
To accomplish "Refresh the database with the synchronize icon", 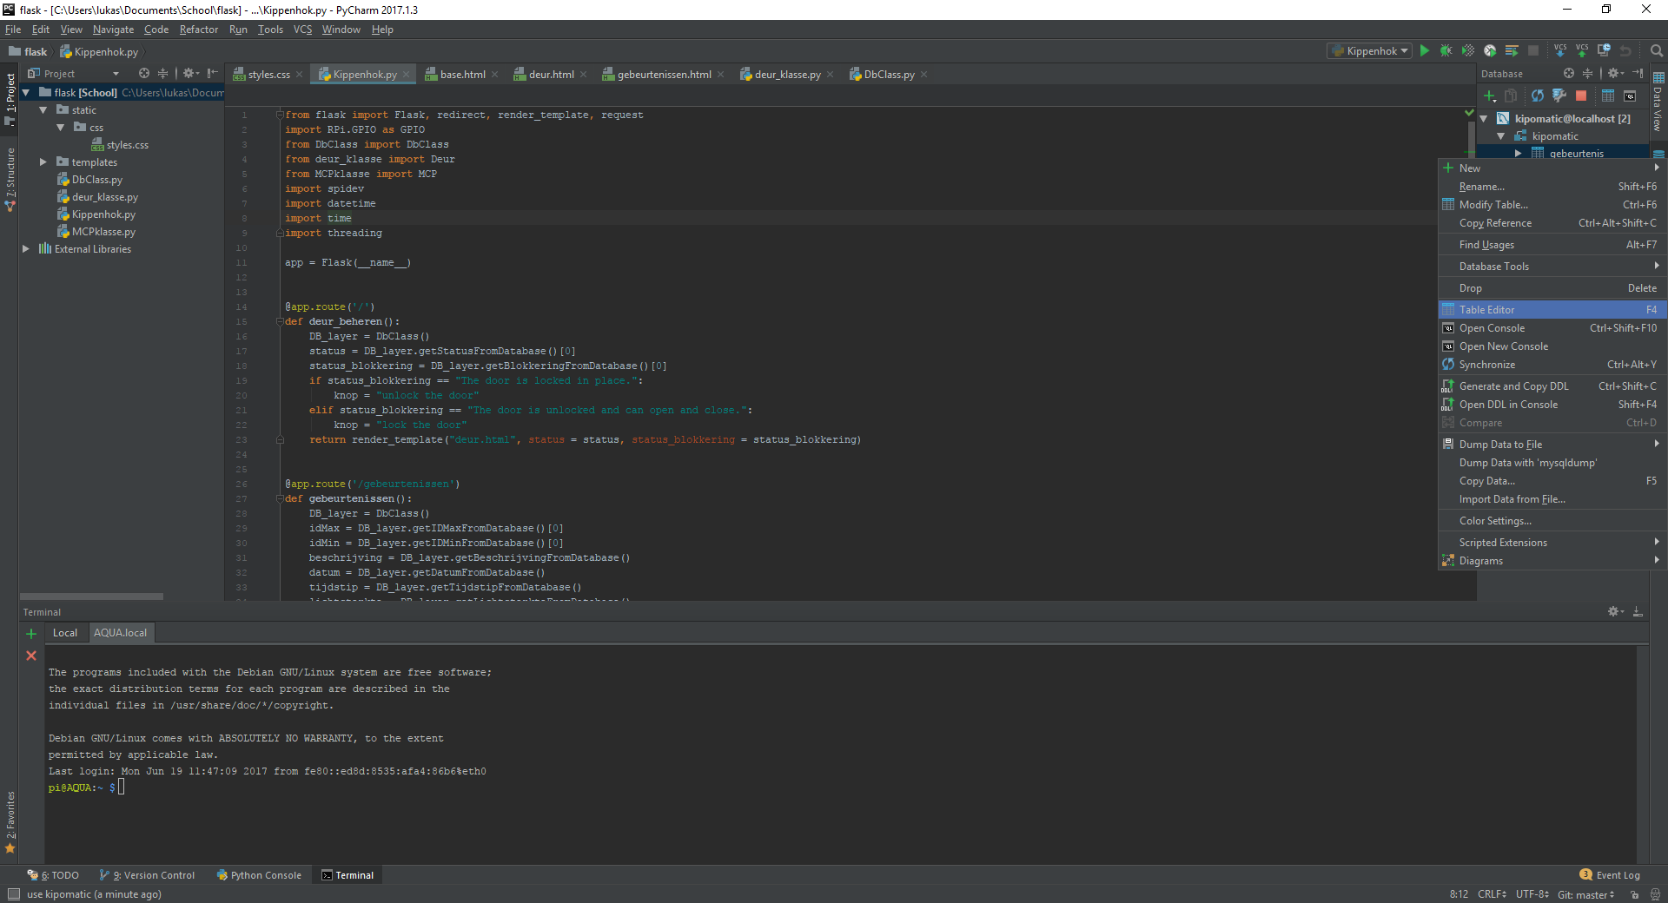I will [1537, 96].
